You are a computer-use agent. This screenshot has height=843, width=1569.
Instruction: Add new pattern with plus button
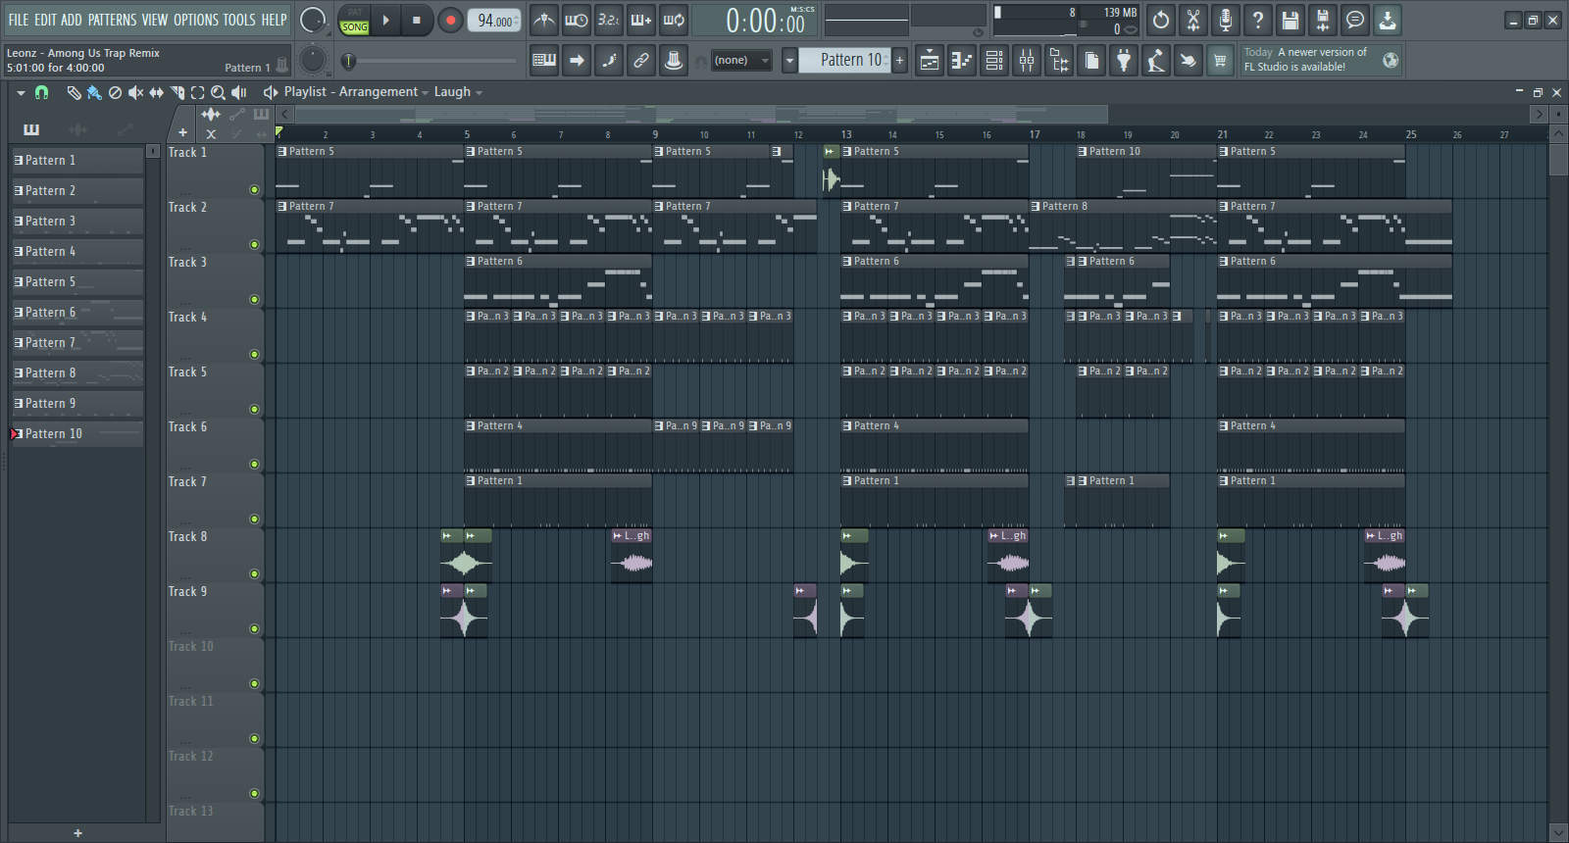point(900,61)
